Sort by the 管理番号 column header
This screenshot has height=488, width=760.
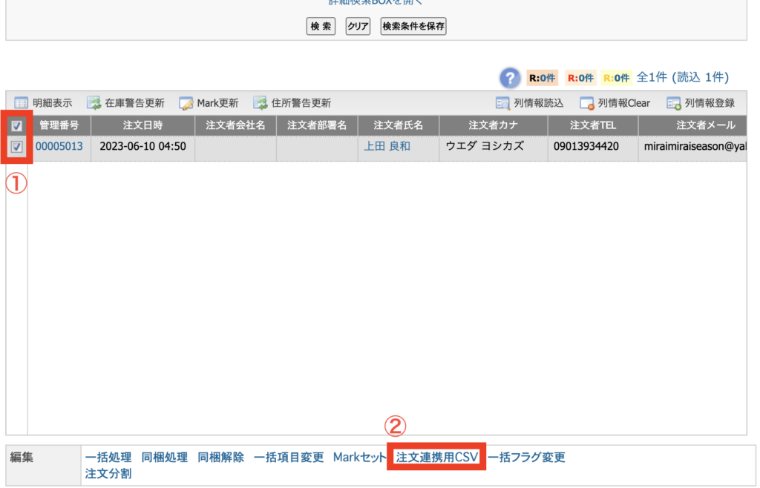point(59,125)
